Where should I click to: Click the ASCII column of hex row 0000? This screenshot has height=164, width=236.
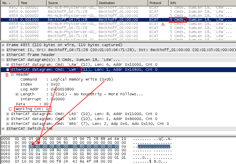pyautogui.click(x=152, y=139)
